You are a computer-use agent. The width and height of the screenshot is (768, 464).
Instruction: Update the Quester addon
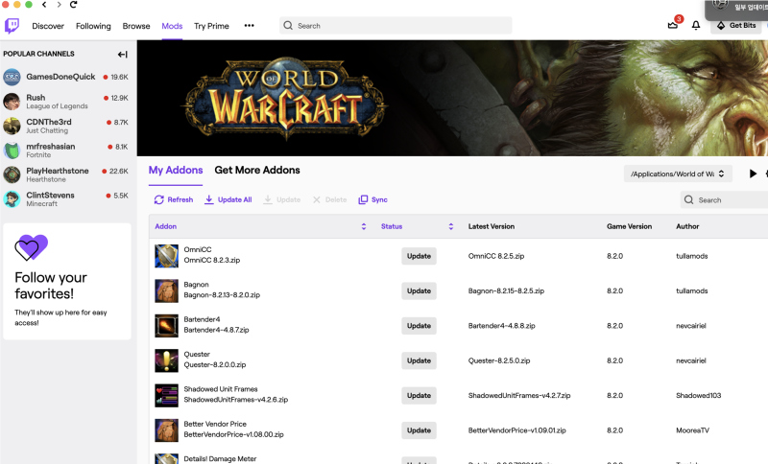point(419,360)
